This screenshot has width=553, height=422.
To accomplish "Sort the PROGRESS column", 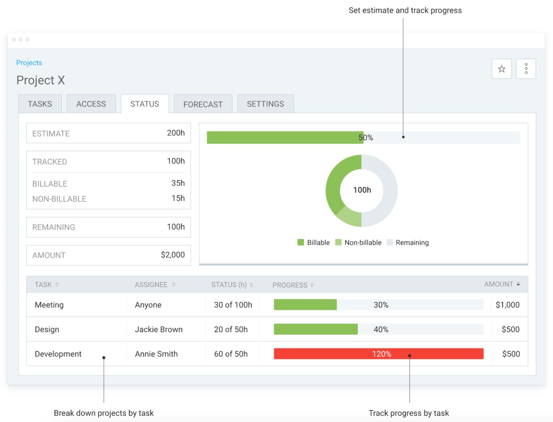I will coord(292,285).
